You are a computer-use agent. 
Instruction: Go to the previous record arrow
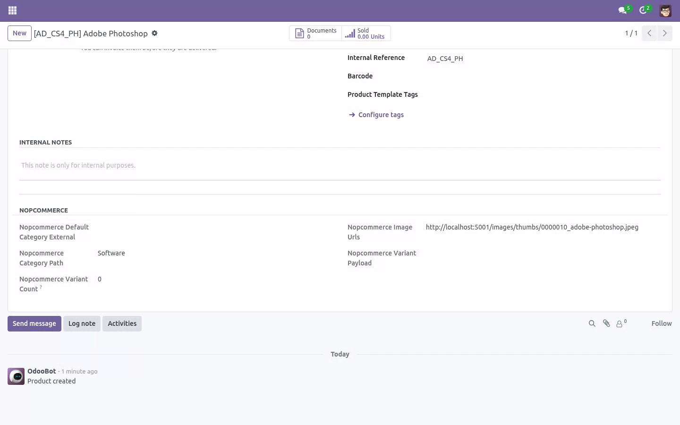pos(649,33)
